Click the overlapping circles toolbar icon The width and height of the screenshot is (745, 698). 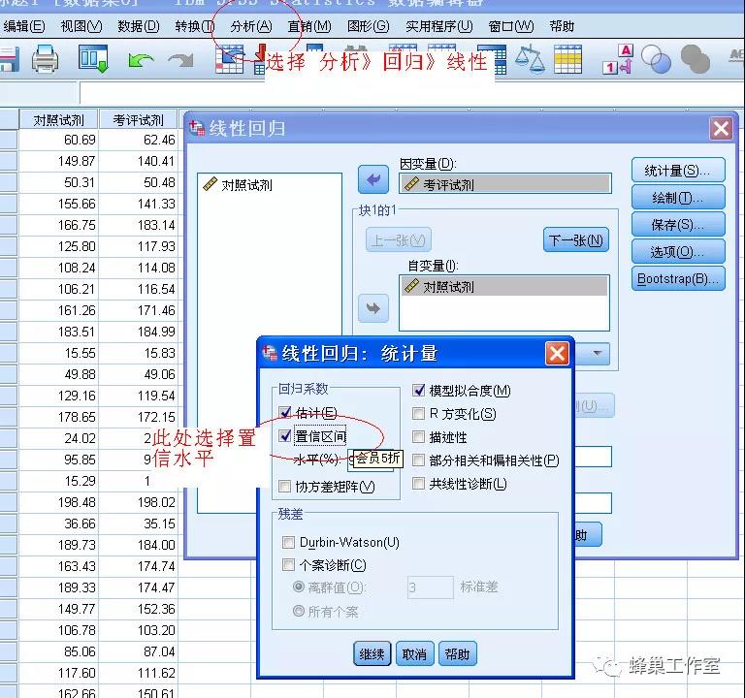coord(657,61)
